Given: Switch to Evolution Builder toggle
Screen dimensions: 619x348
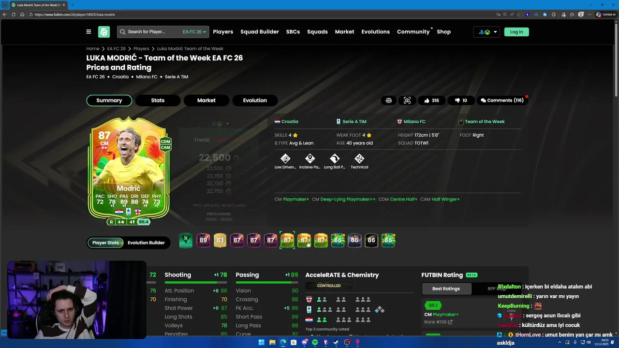Looking at the screenshot, I should click(146, 243).
